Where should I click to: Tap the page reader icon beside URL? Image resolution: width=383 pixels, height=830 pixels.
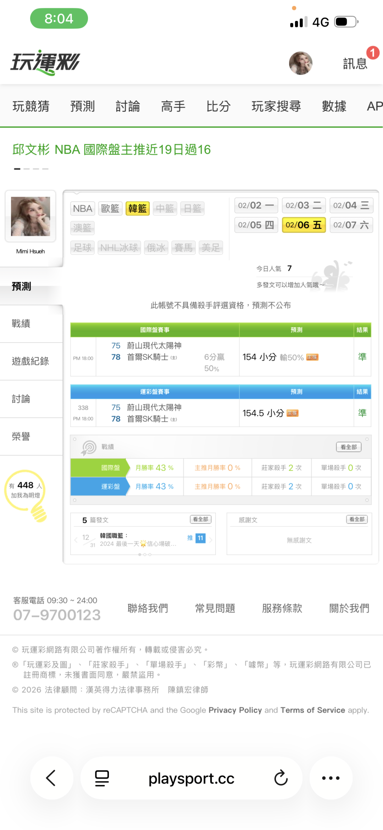coord(102,778)
